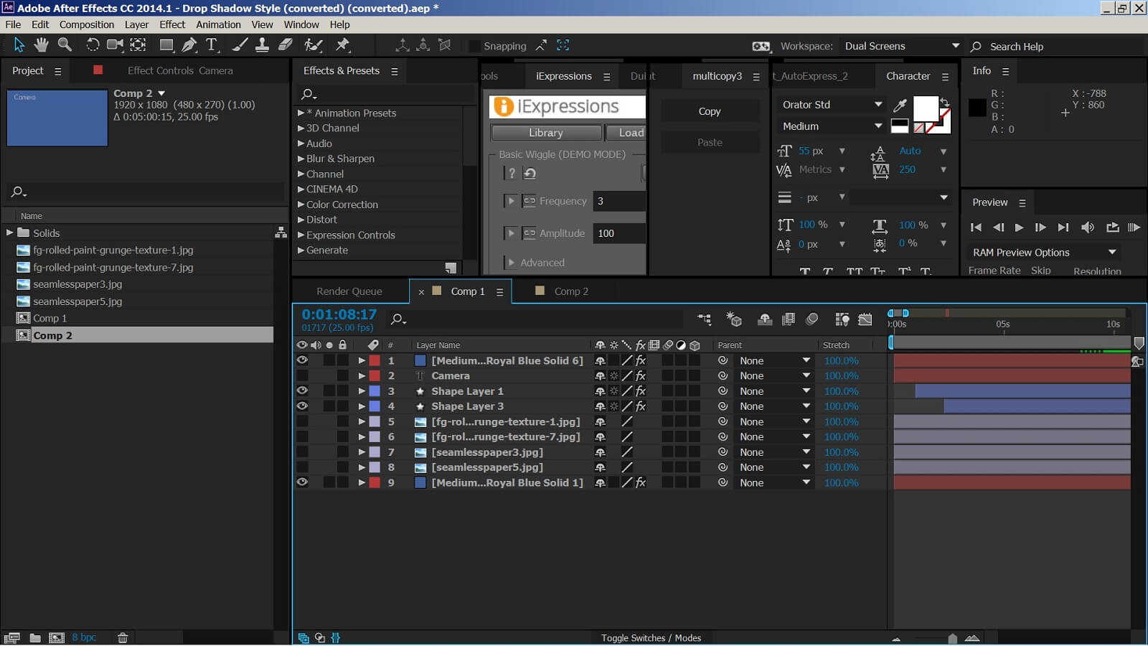Click the eyedropper in Character panel
The image size is (1148, 646).
[x=900, y=106]
